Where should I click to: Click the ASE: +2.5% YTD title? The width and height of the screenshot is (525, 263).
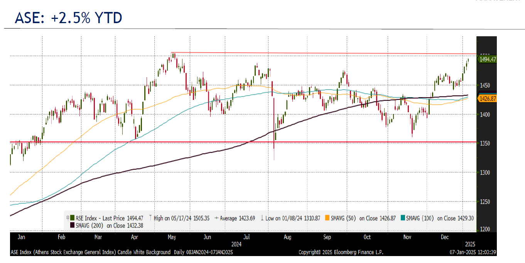(69, 18)
